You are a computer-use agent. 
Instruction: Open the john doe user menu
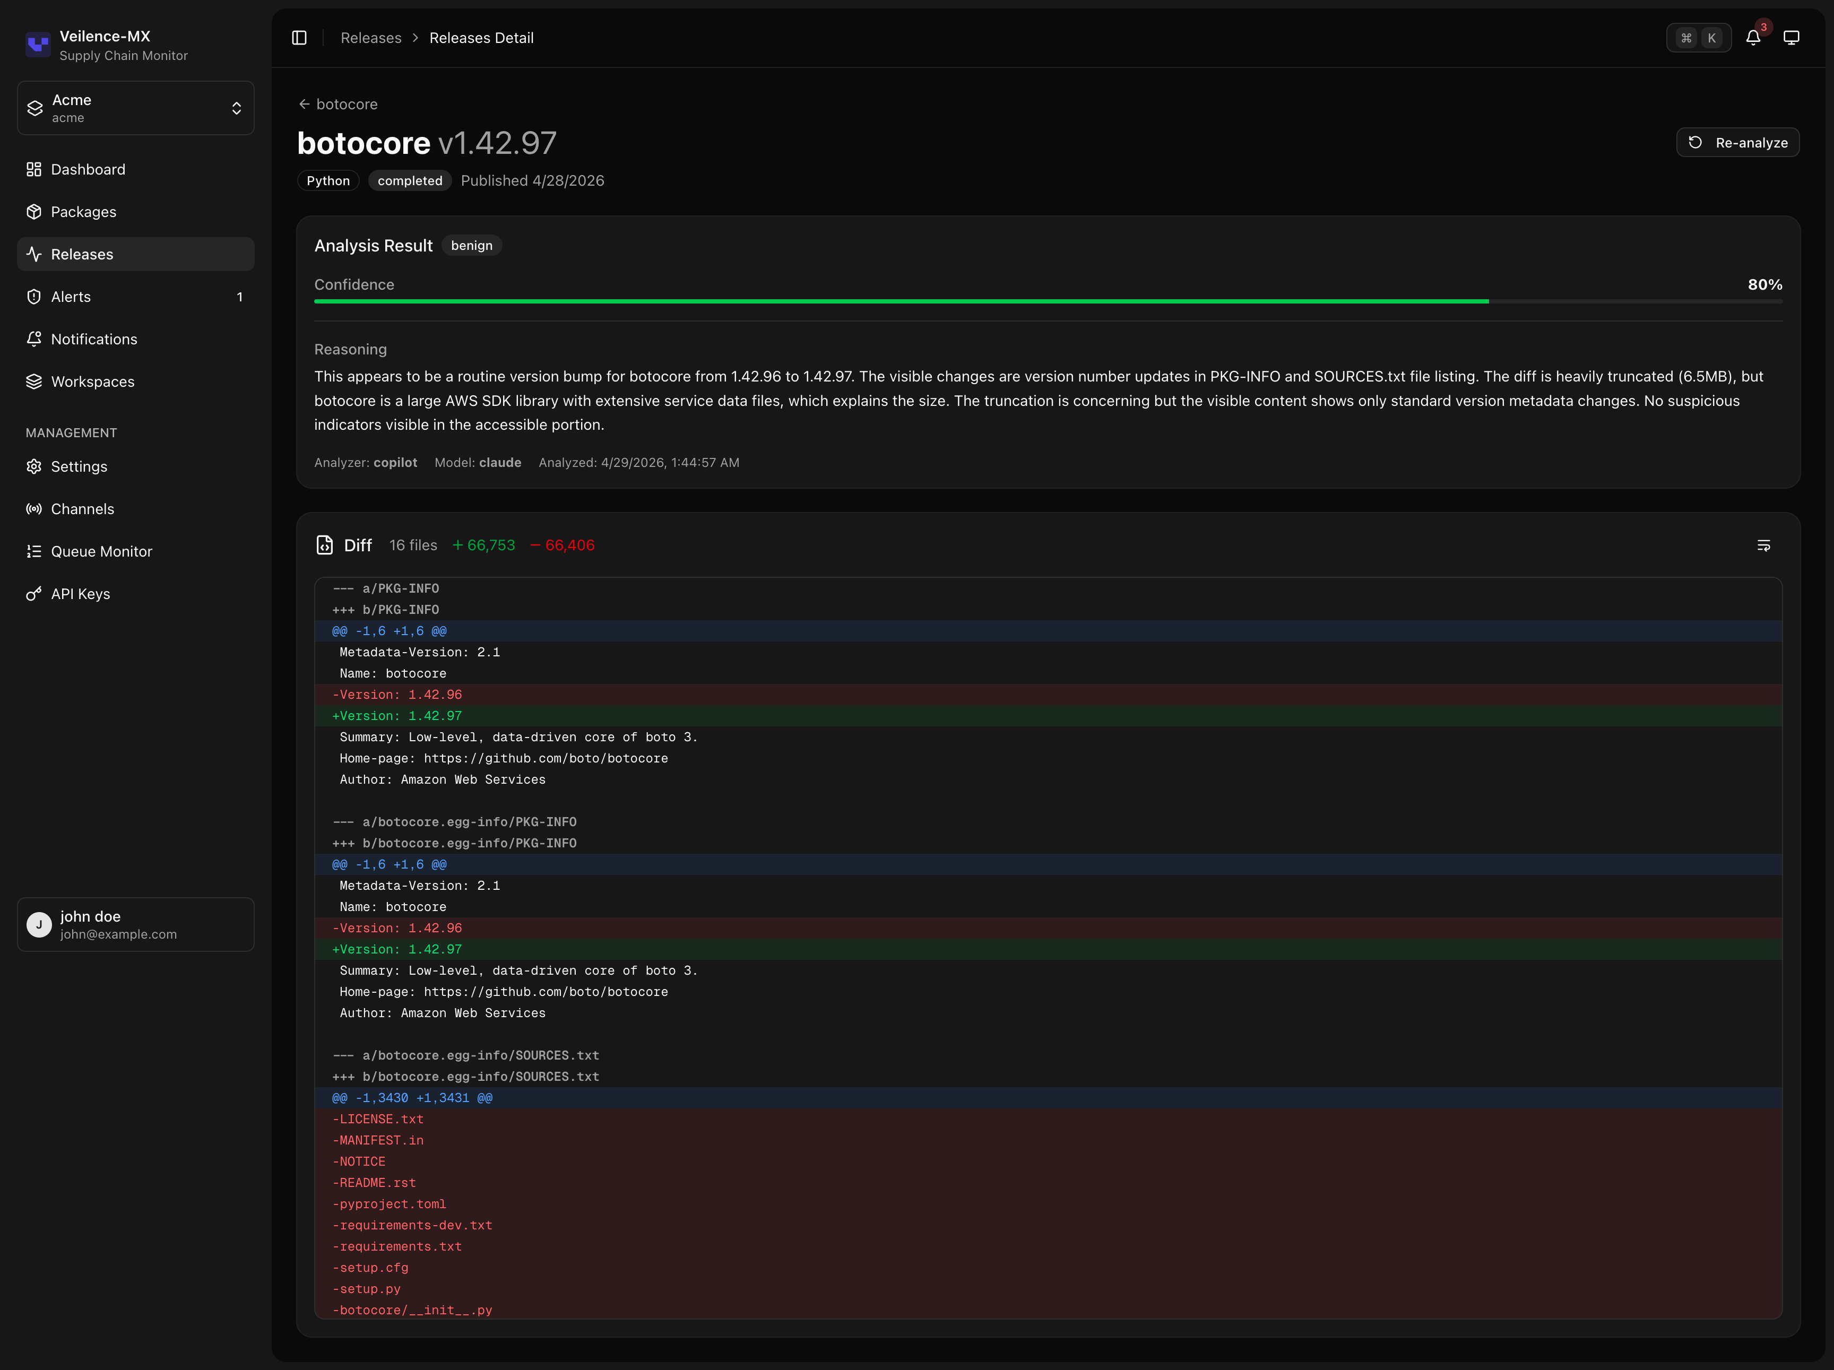point(136,924)
